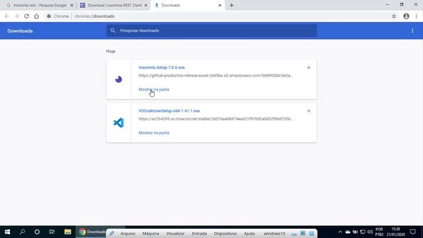Go forward to the next page

coord(17,16)
